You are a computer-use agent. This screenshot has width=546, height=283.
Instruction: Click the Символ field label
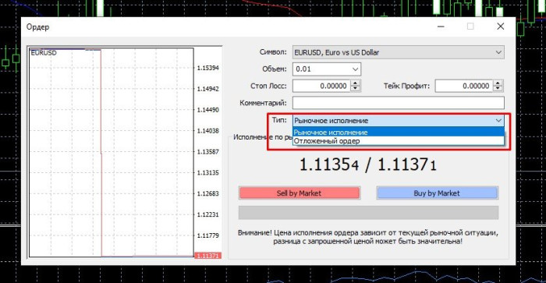[273, 52]
